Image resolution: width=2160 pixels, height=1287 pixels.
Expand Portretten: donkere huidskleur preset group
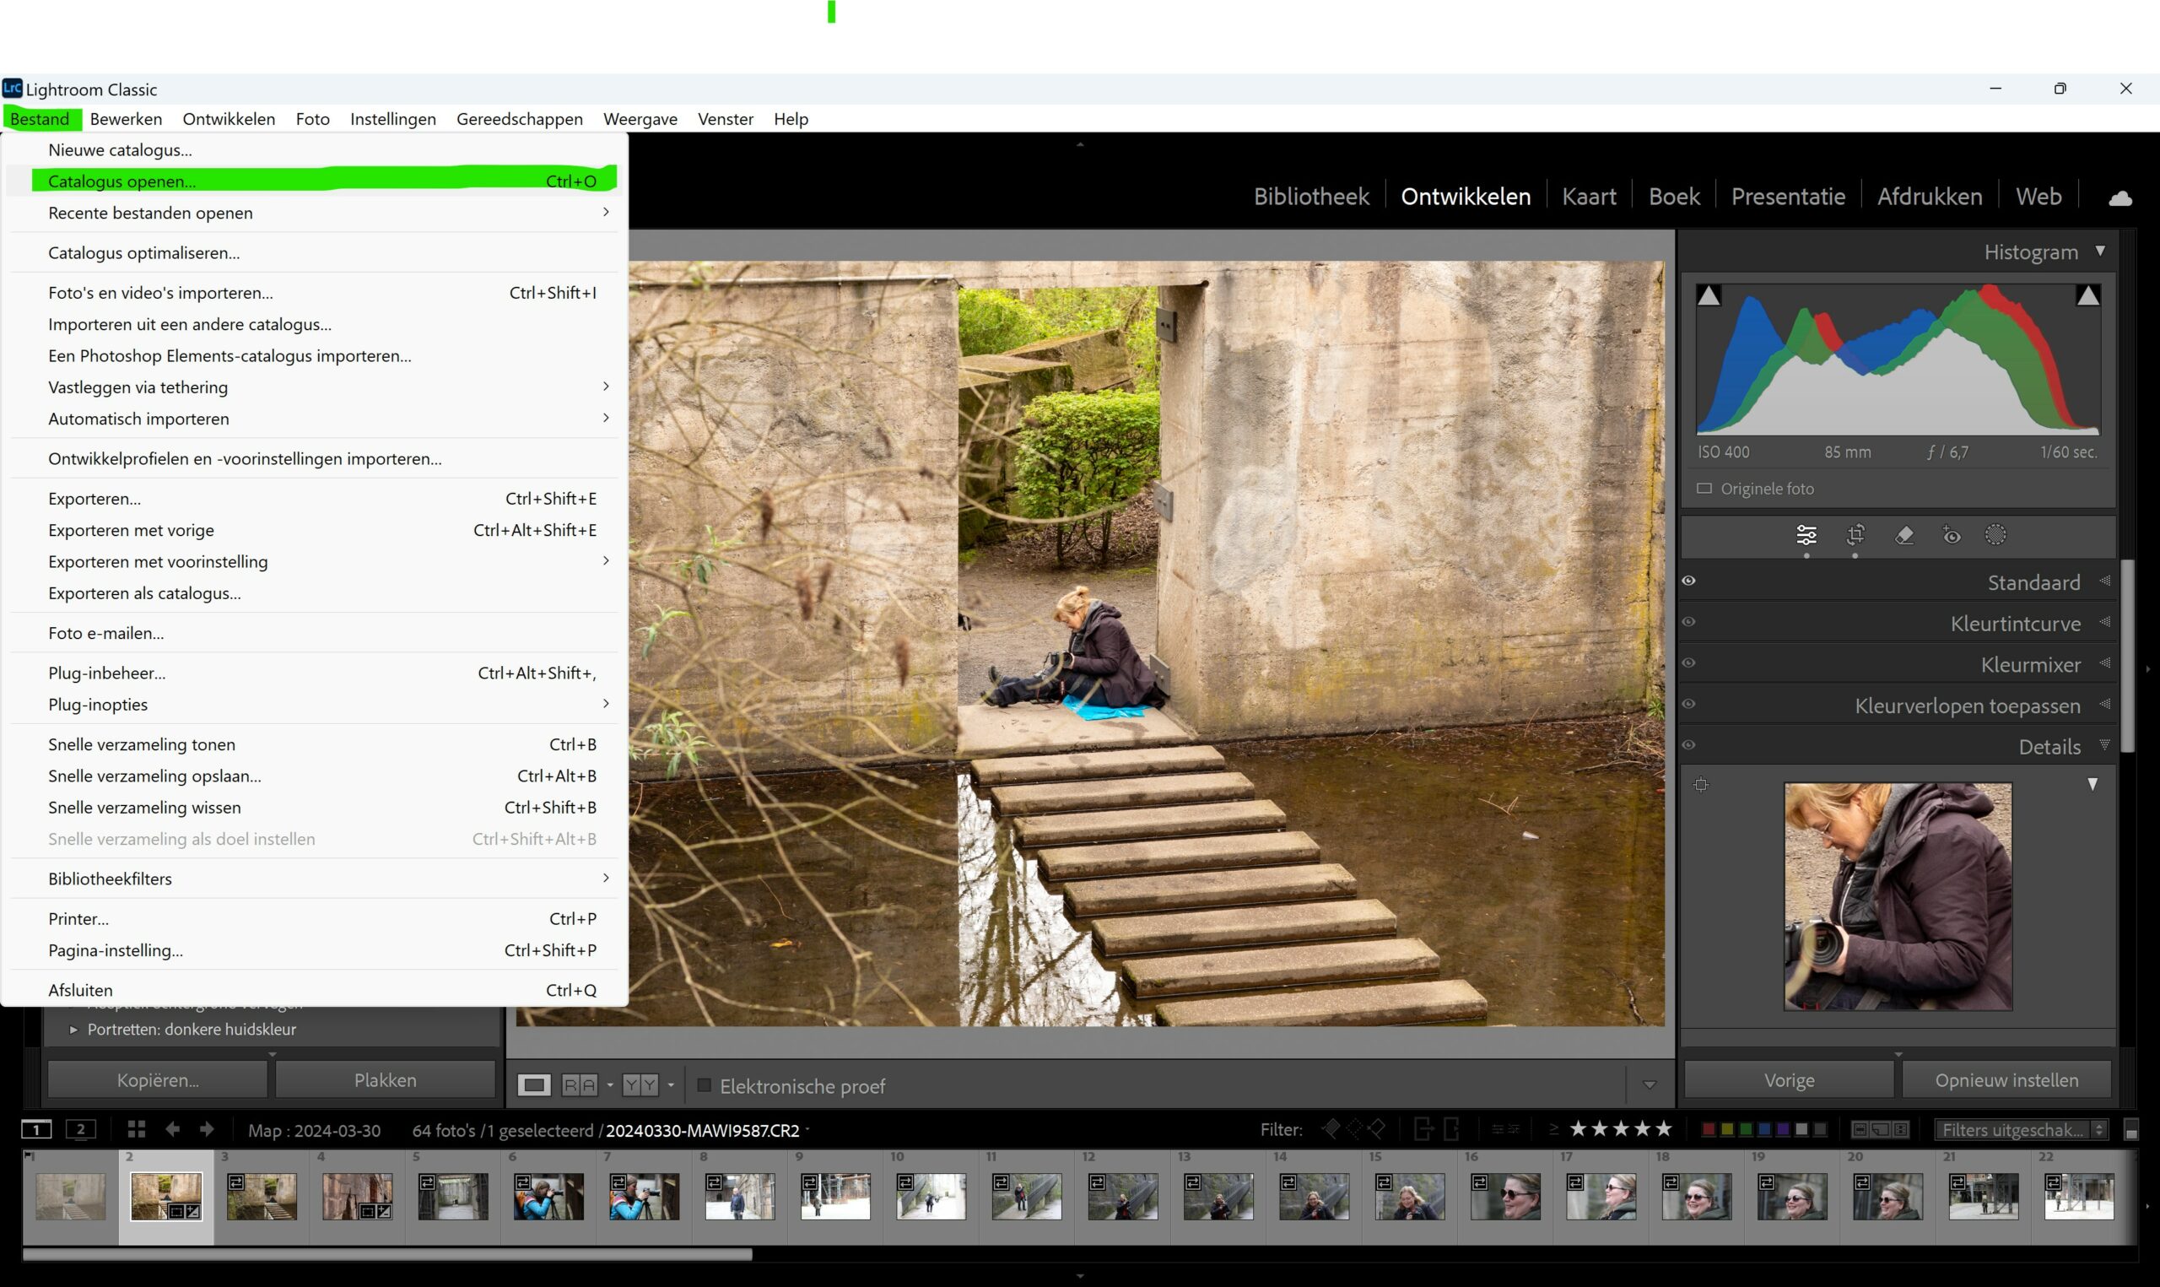(x=73, y=1030)
